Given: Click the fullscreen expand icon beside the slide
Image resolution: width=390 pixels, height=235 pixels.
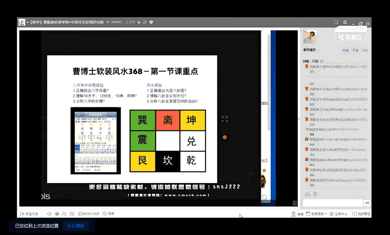Looking at the screenshot, I should [x=225, y=119].
